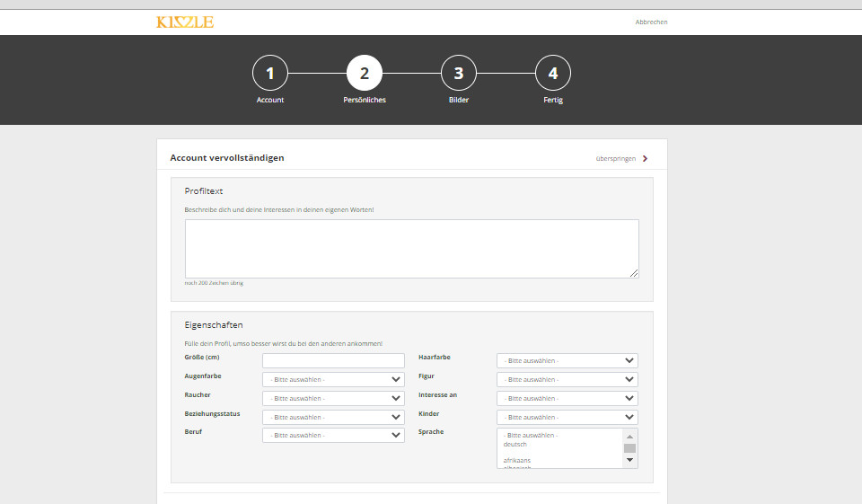862x504 pixels.
Task: Select deutsch in the Sprache list
Action: [515, 445]
